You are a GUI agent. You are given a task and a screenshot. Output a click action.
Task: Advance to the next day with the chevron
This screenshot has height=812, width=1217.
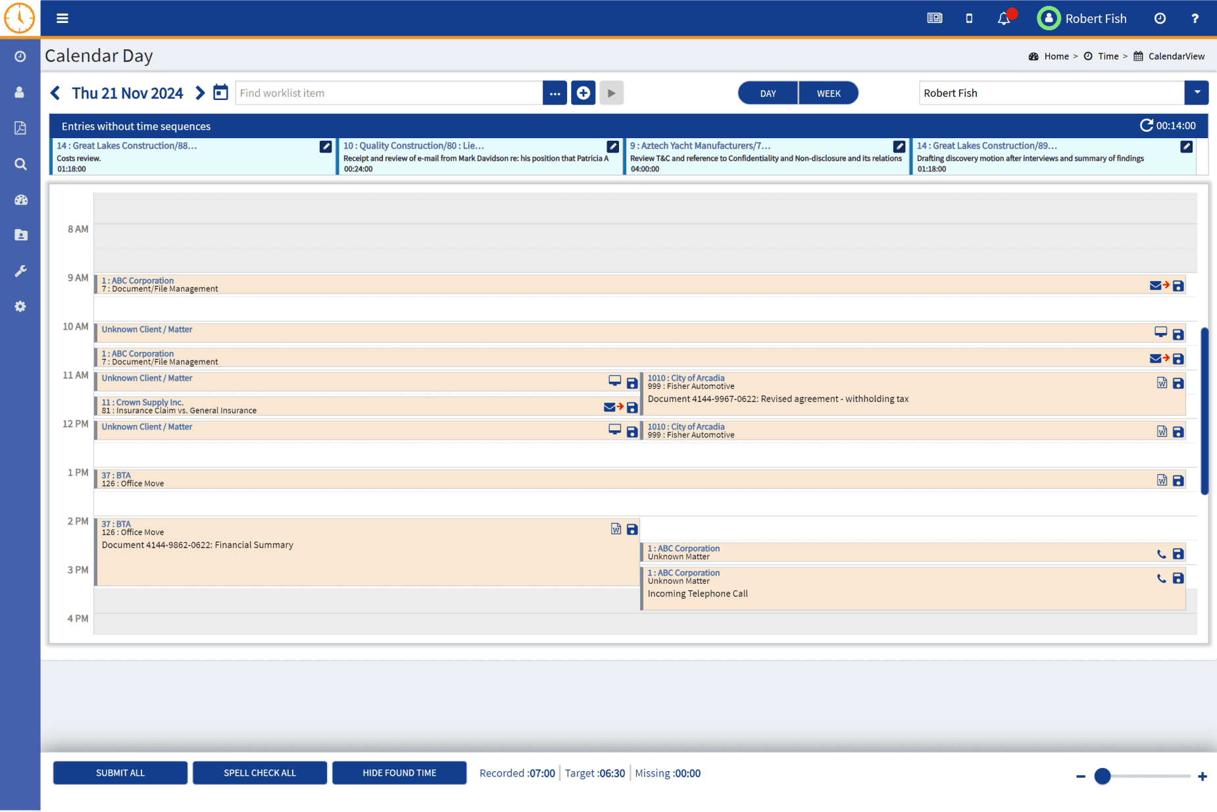click(x=200, y=92)
